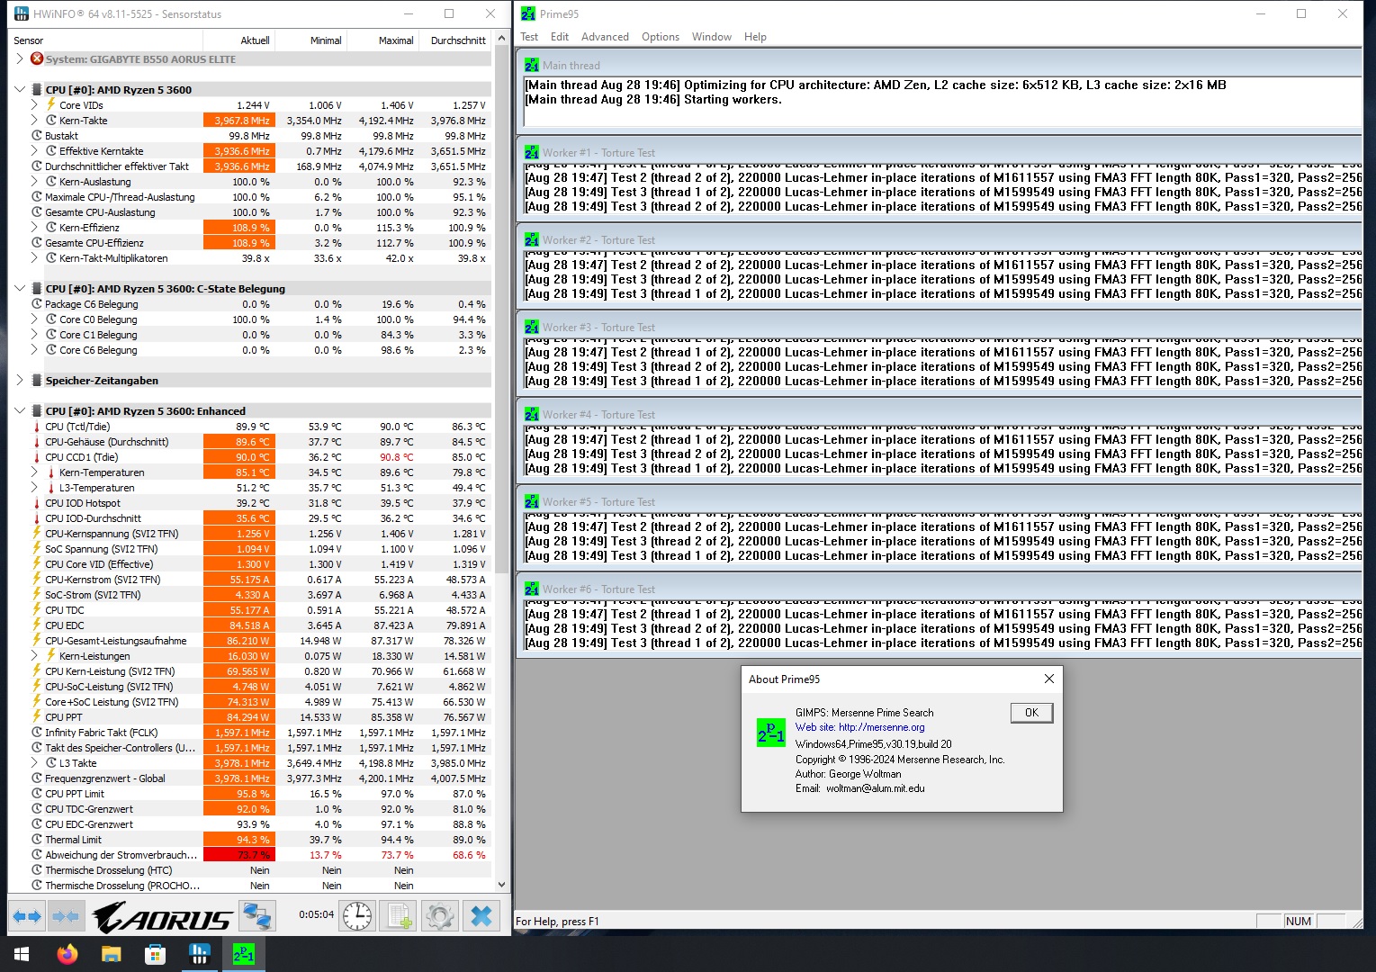Click red error icon beside System GIGABYTE row

tap(37, 58)
